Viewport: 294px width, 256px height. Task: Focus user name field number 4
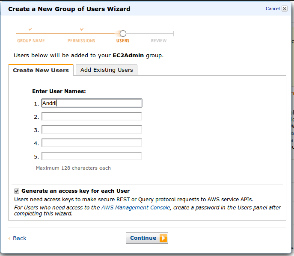[x=92, y=143]
